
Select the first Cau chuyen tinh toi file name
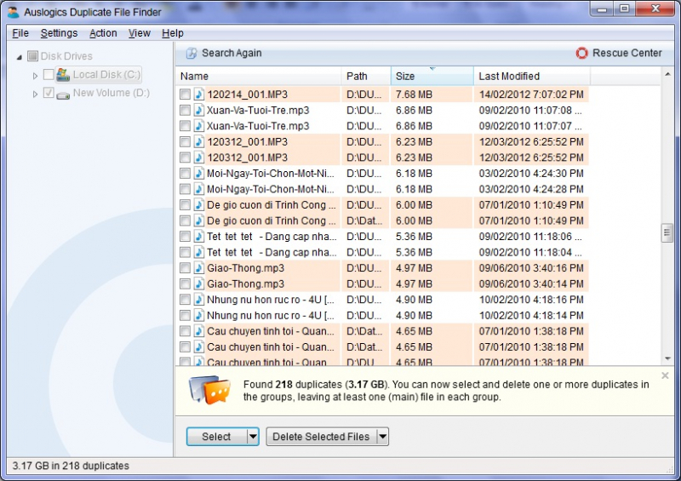271,331
